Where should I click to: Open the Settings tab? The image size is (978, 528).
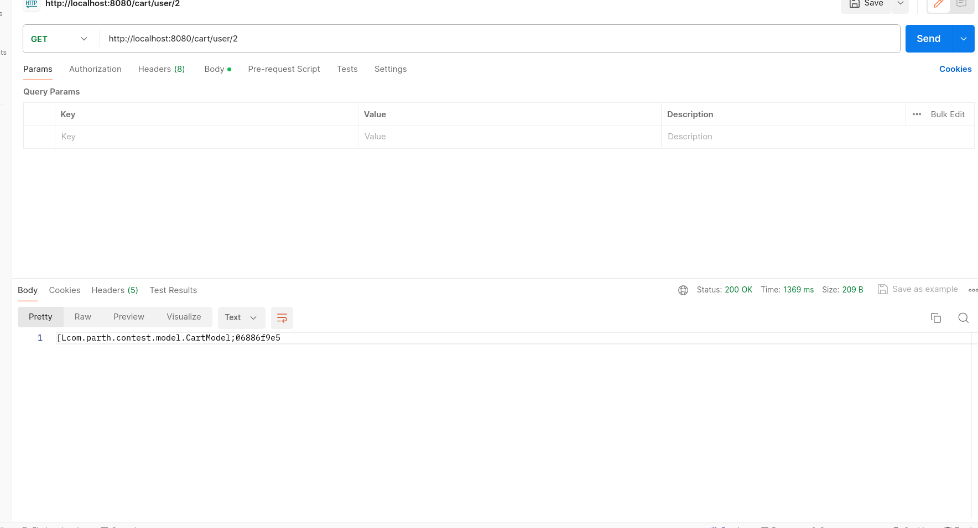tap(391, 69)
